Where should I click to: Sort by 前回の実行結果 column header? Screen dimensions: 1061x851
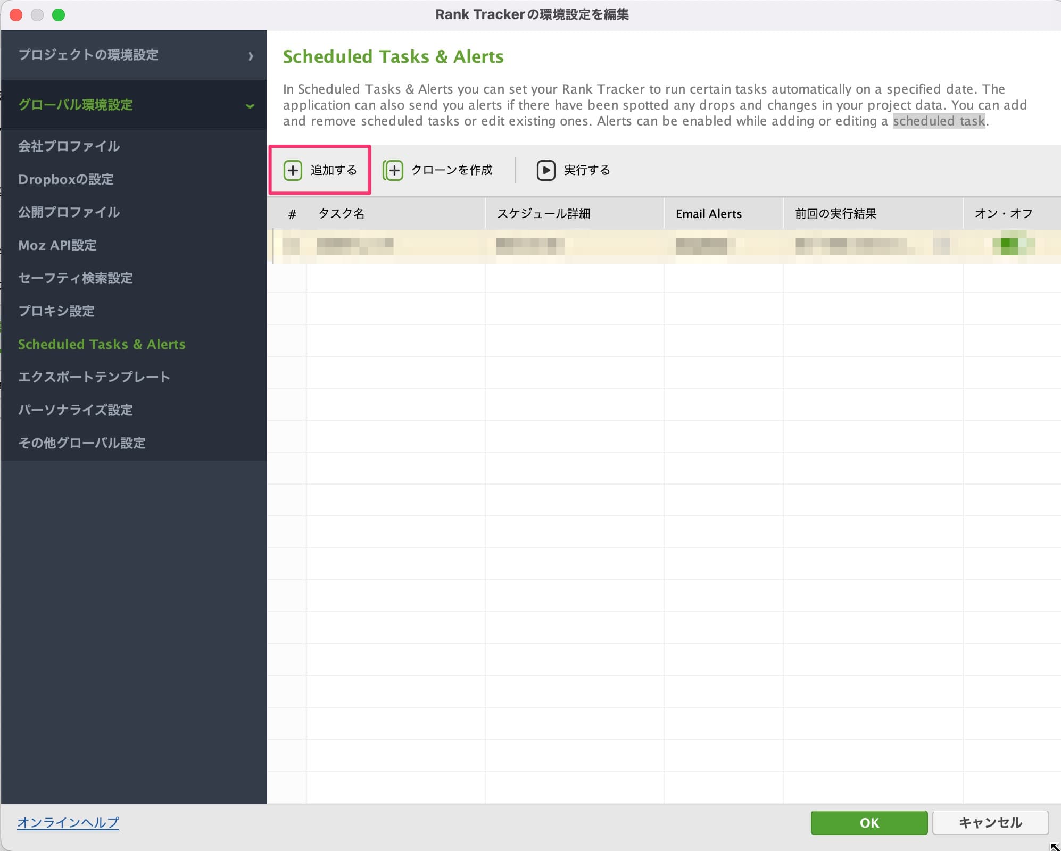873,214
